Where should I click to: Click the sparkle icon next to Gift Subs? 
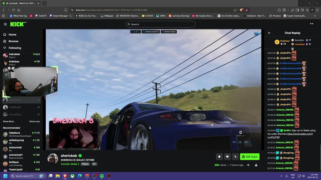click(235, 157)
